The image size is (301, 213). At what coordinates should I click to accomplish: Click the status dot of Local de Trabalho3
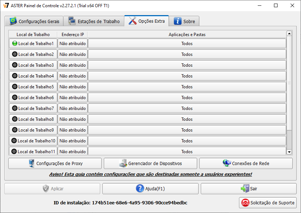pyautogui.click(x=15, y=65)
